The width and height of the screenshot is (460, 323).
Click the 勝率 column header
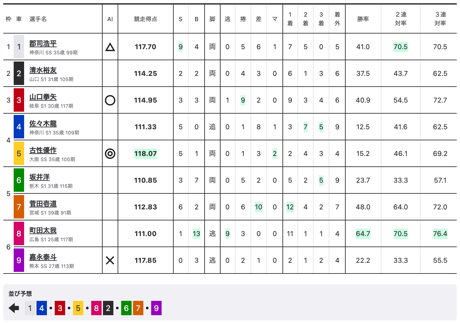coord(363,19)
